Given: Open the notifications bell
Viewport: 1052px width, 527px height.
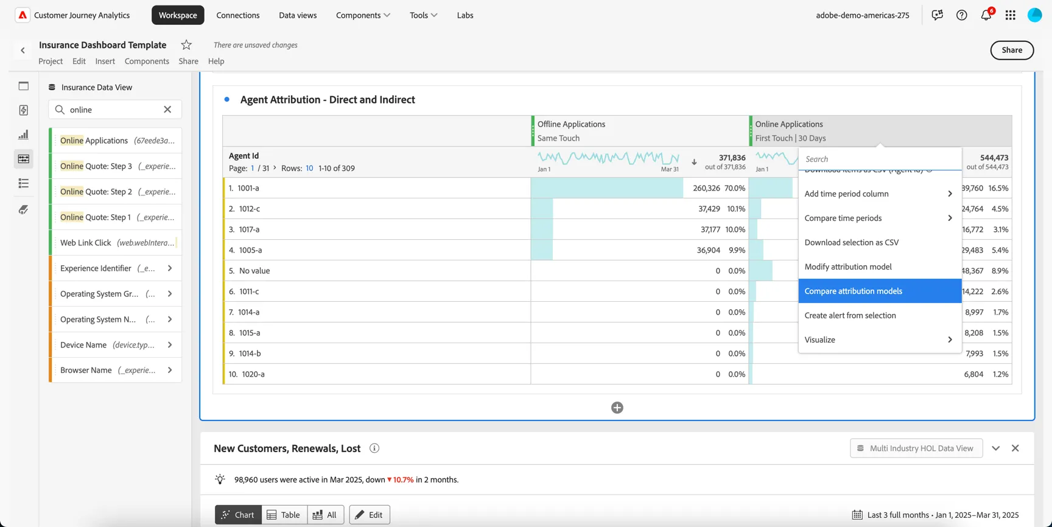Looking at the screenshot, I should coord(986,15).
